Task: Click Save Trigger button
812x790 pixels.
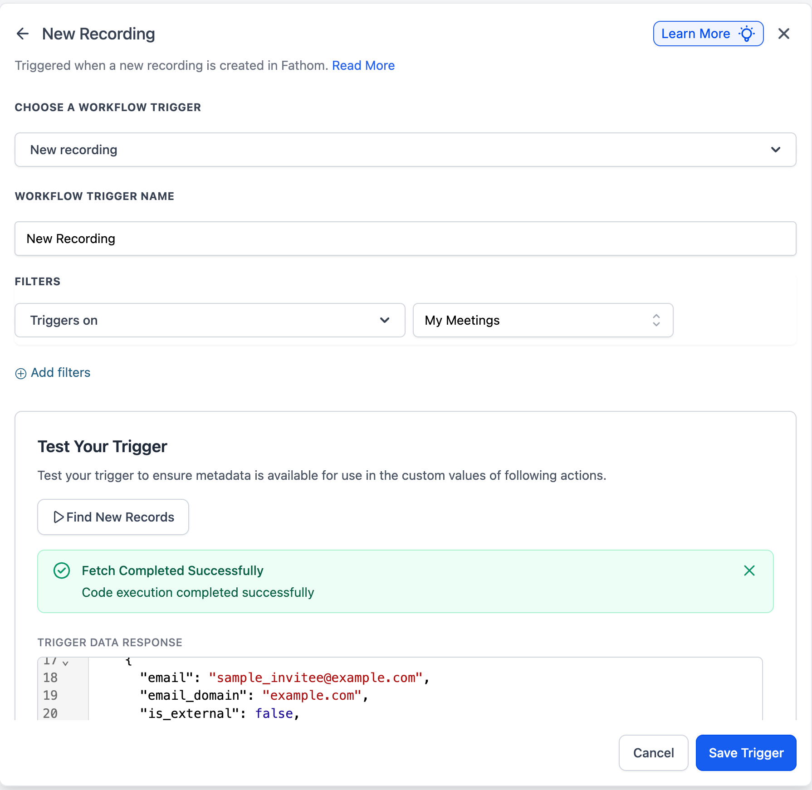Action: click(x=746, y=753)
